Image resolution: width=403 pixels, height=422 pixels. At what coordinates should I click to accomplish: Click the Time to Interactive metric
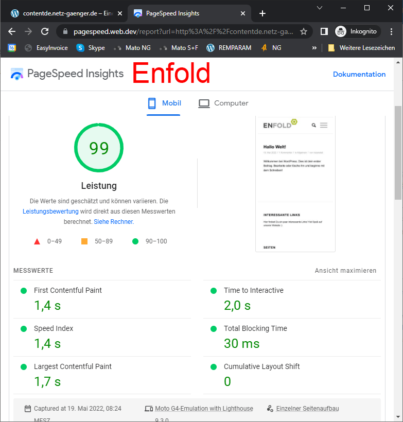coord(292,300)
